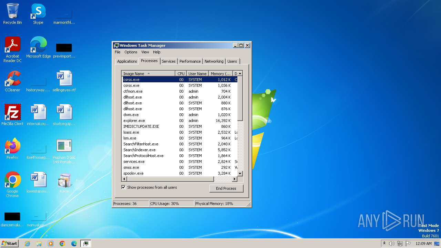Screen dimensions: 441x248
Task: Switch to the Users tab
Action: [232, 61]
